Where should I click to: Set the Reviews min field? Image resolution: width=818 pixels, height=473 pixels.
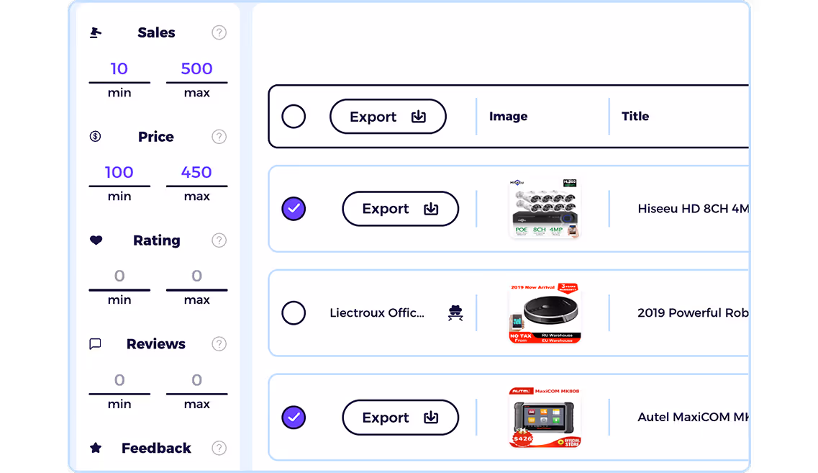[119, 380]
